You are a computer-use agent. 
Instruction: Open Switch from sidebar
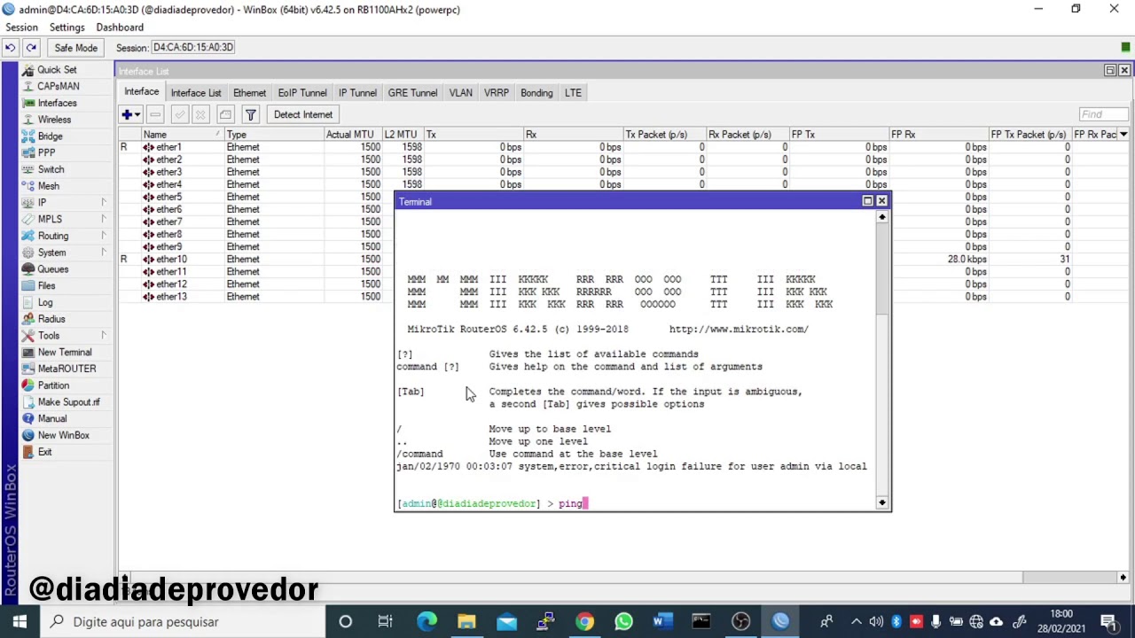click(x=51, y=169)
